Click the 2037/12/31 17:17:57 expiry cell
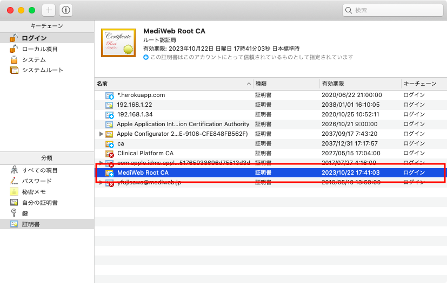The height and width of the screenshot is (283, 447). coord(350,143)
